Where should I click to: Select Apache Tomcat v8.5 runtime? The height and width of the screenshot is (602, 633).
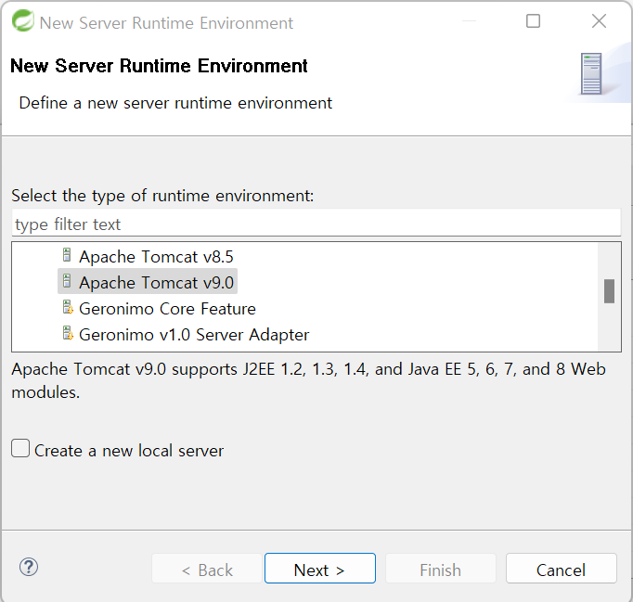coord(156,257)
